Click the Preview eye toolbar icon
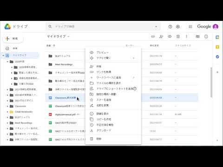Viewport: 223px width, 167px height. point(170,37)
